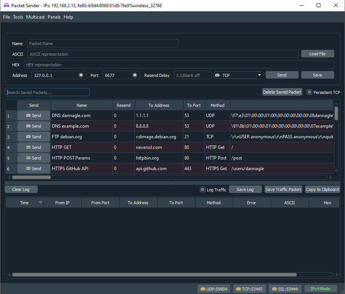Click the Load File button
The height and width of the screenshot is (294, 345).
[317, 54]
